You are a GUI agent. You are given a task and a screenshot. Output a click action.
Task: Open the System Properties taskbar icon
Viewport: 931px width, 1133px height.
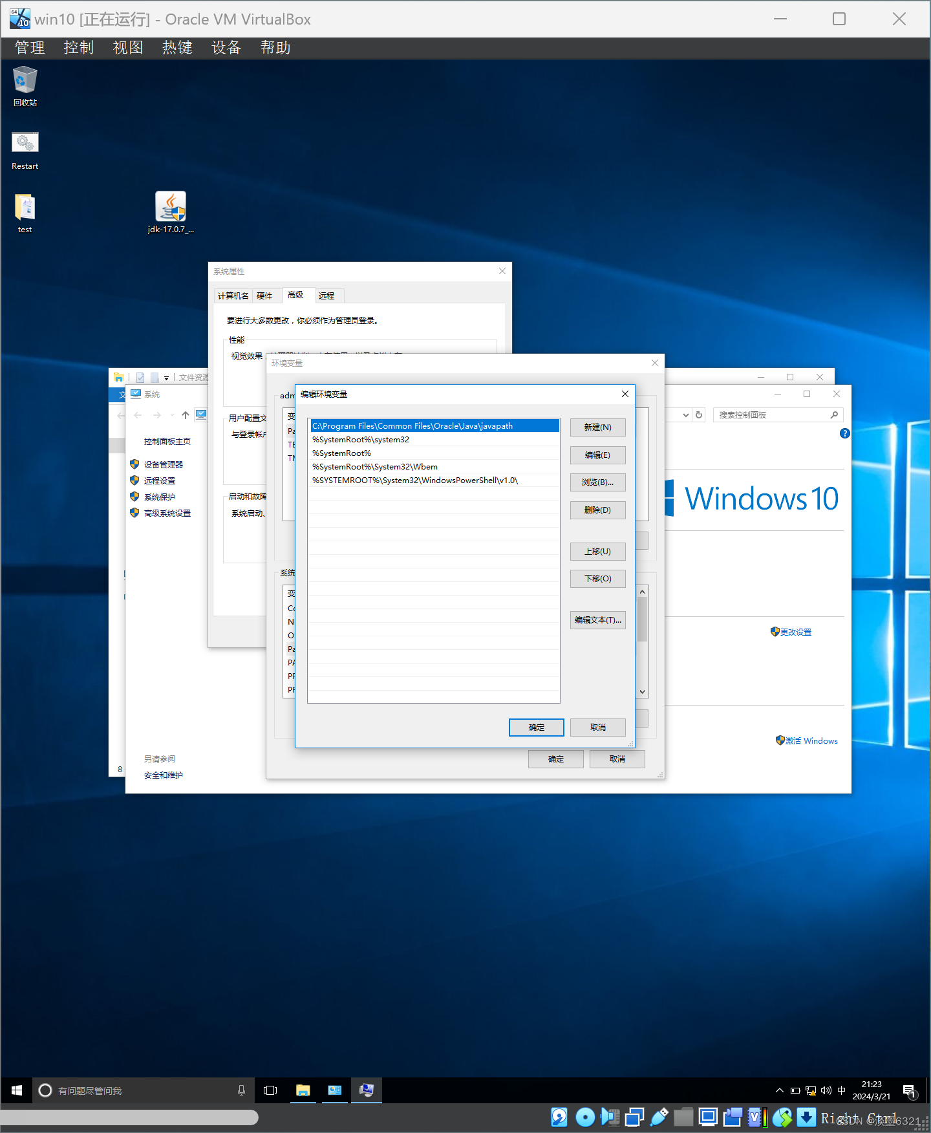pos(367,1090)
